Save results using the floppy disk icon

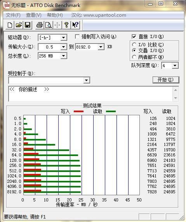[x=28, y=25]
